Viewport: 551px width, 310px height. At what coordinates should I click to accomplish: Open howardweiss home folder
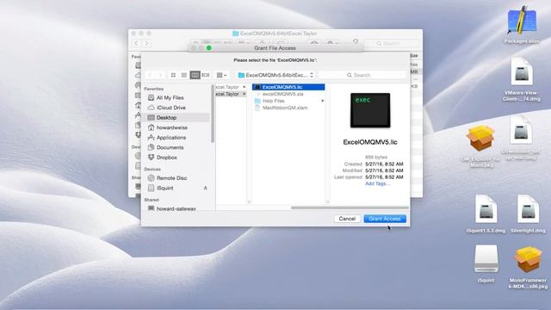click(171, 127)
